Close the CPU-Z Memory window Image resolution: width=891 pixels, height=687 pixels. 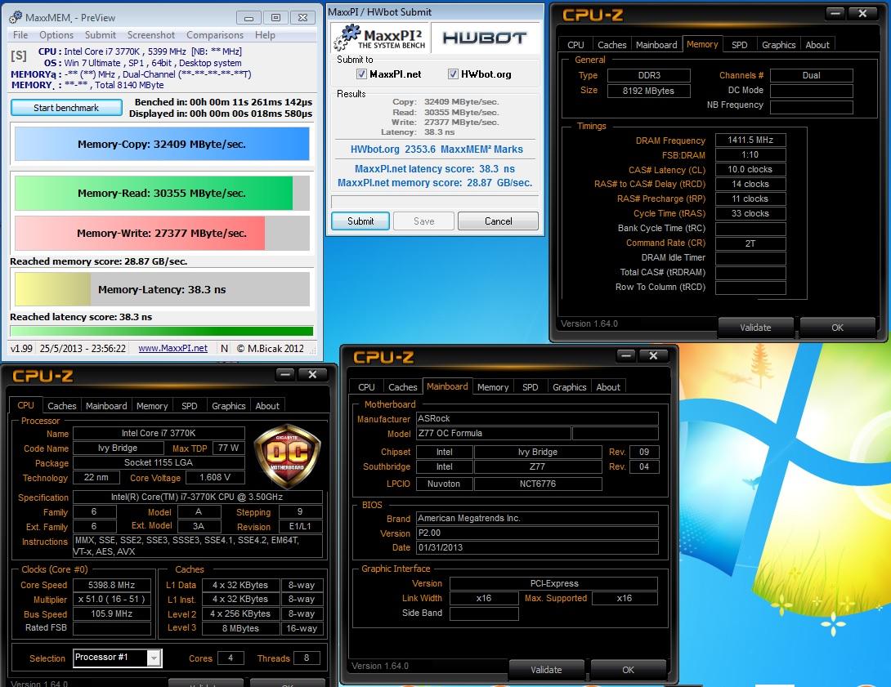(862, 12)
